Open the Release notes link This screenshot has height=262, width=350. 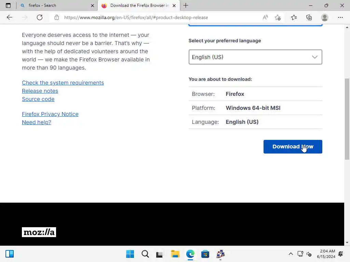(40, 91)
